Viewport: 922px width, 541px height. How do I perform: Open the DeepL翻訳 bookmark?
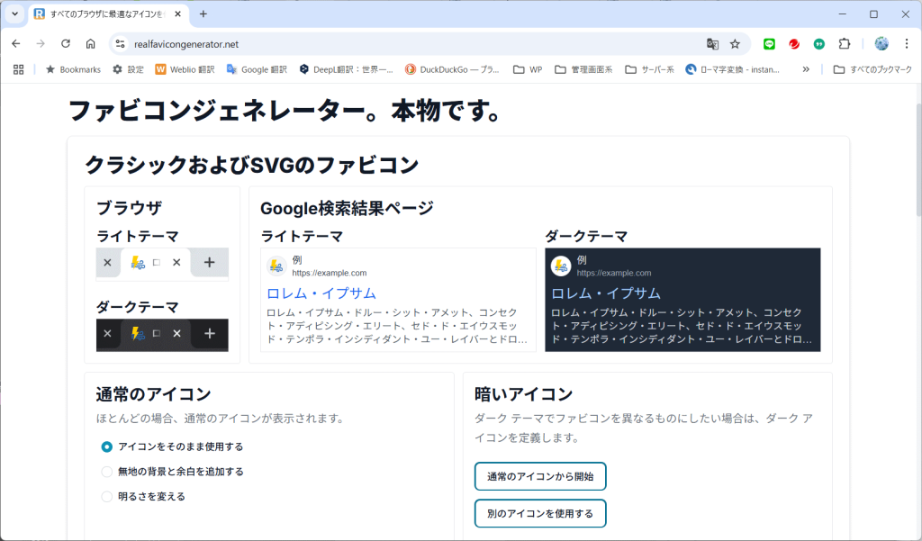[x=347, y=69]
